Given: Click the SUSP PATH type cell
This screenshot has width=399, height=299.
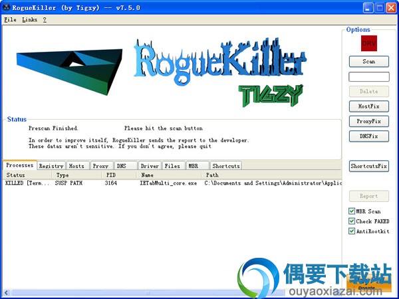Looking at the screenshot, I should click(68, 183).
